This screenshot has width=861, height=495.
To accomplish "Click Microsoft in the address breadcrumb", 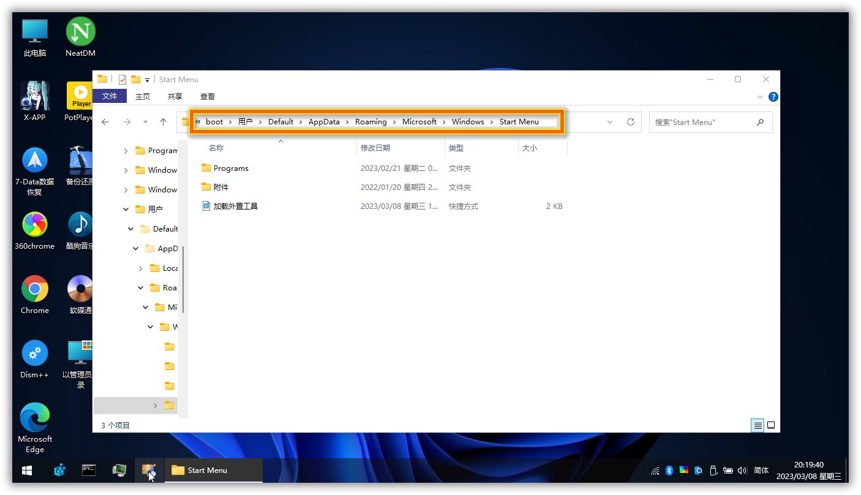I will click(x=419, y=122).
